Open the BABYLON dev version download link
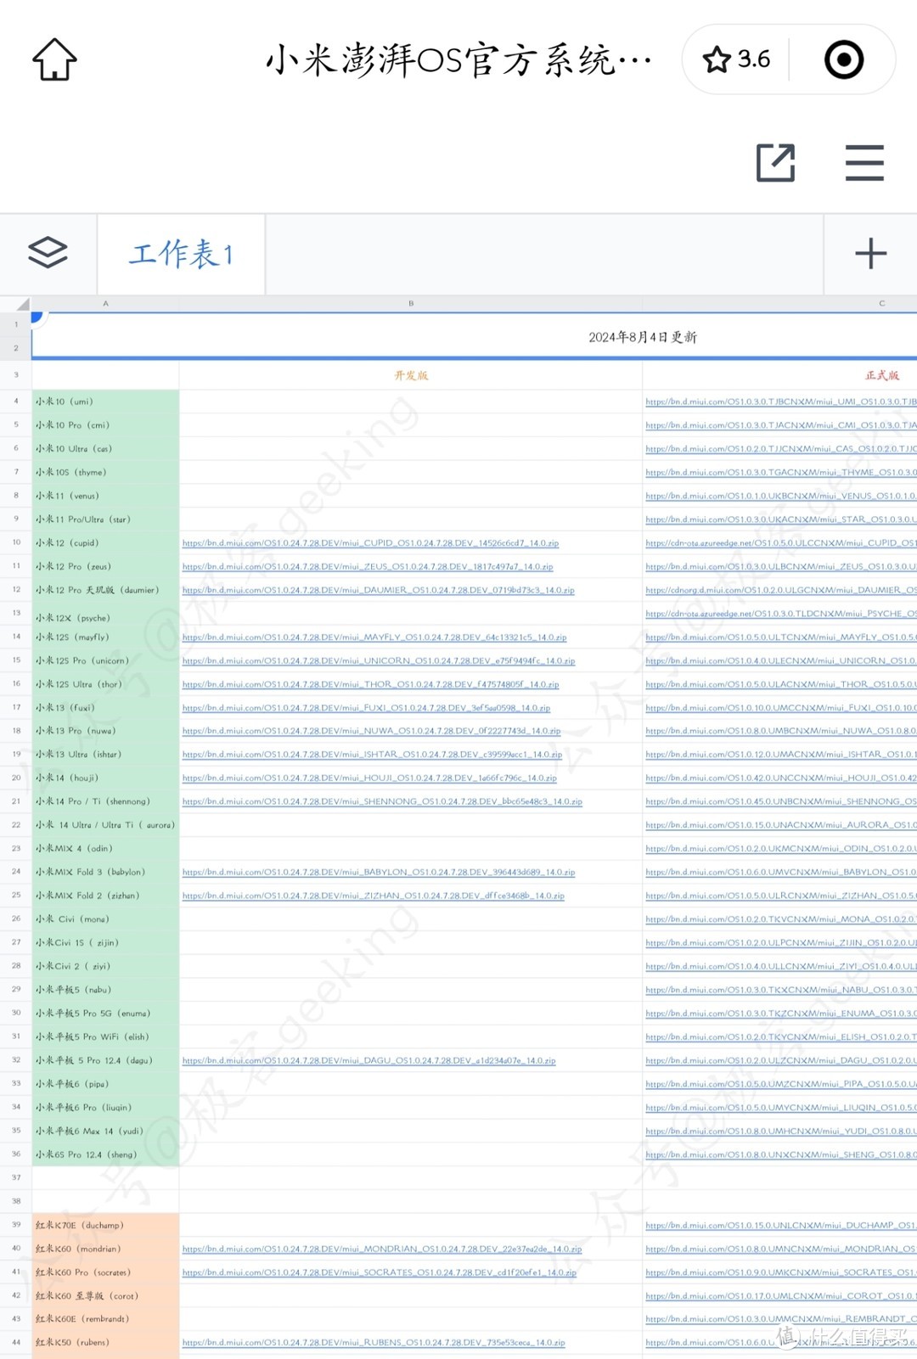Viewport: 917px width, 1359px height. (378, 873)
